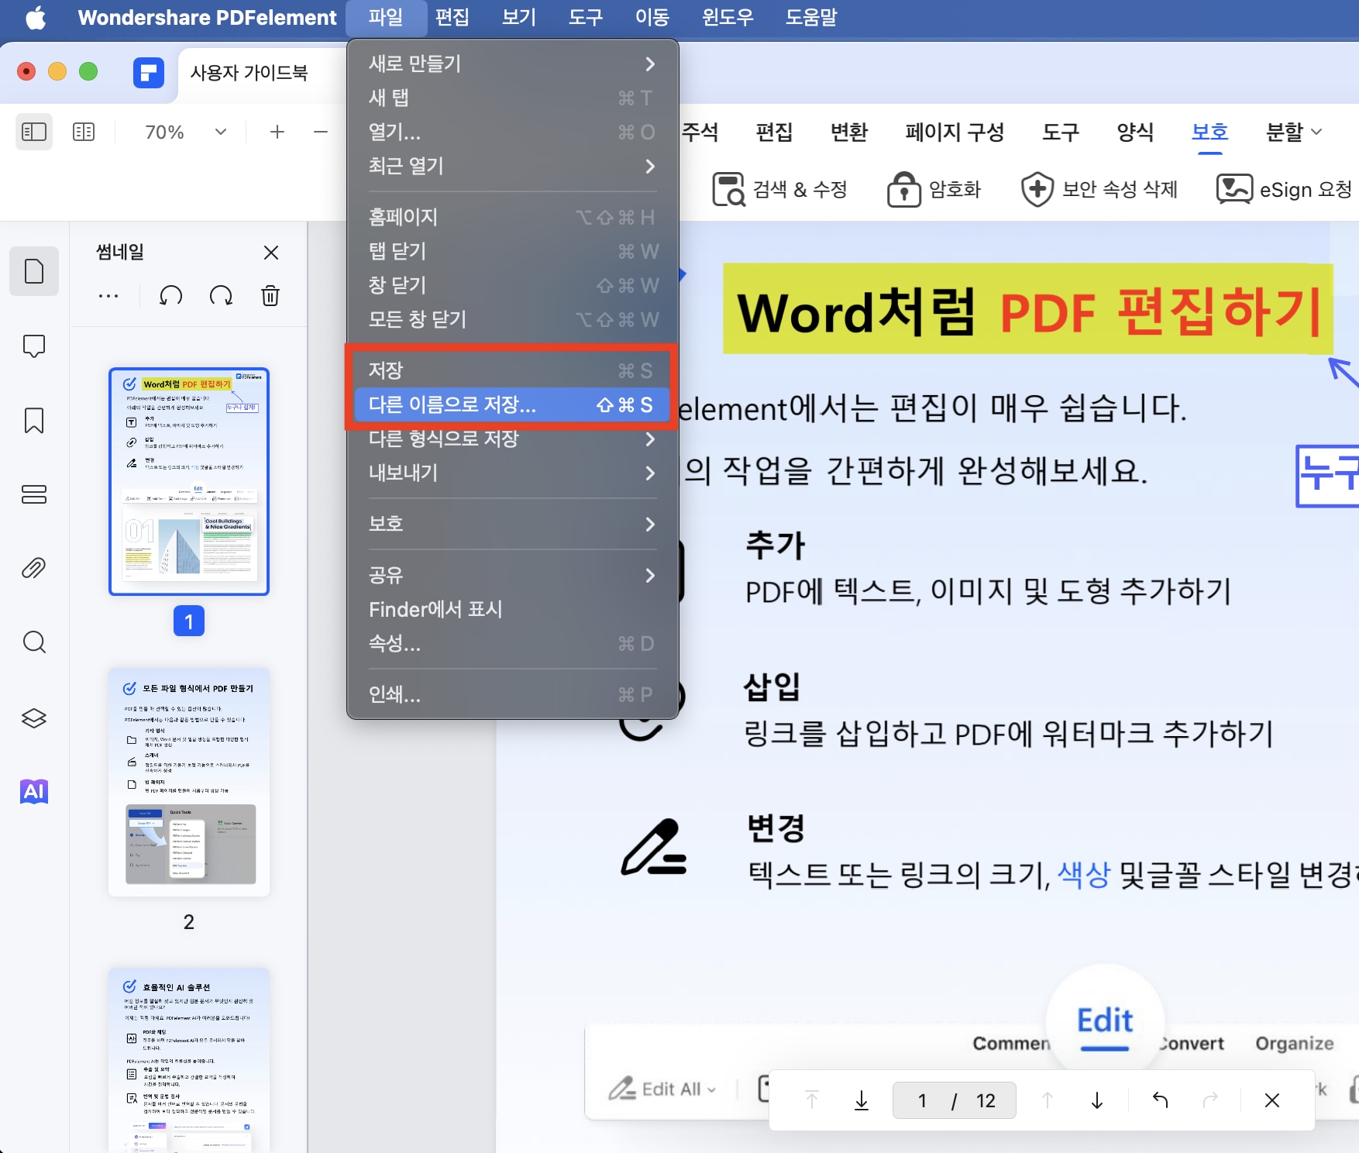Close the 썸네일 panel
The width and height of the screenshot is (1359, 1153).
271,253
